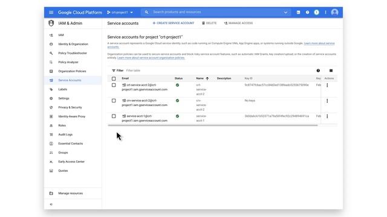Image resolution: width=387 pixels, height=217 pixels.
Task: Click the Audit Logs icon
Action: [51, 134]
